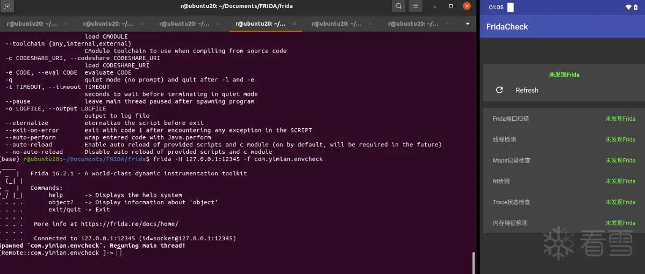The height and width of the screenshot is (274, 645).
Task: Select the Trace状态检查 row label
Action: 511,202
